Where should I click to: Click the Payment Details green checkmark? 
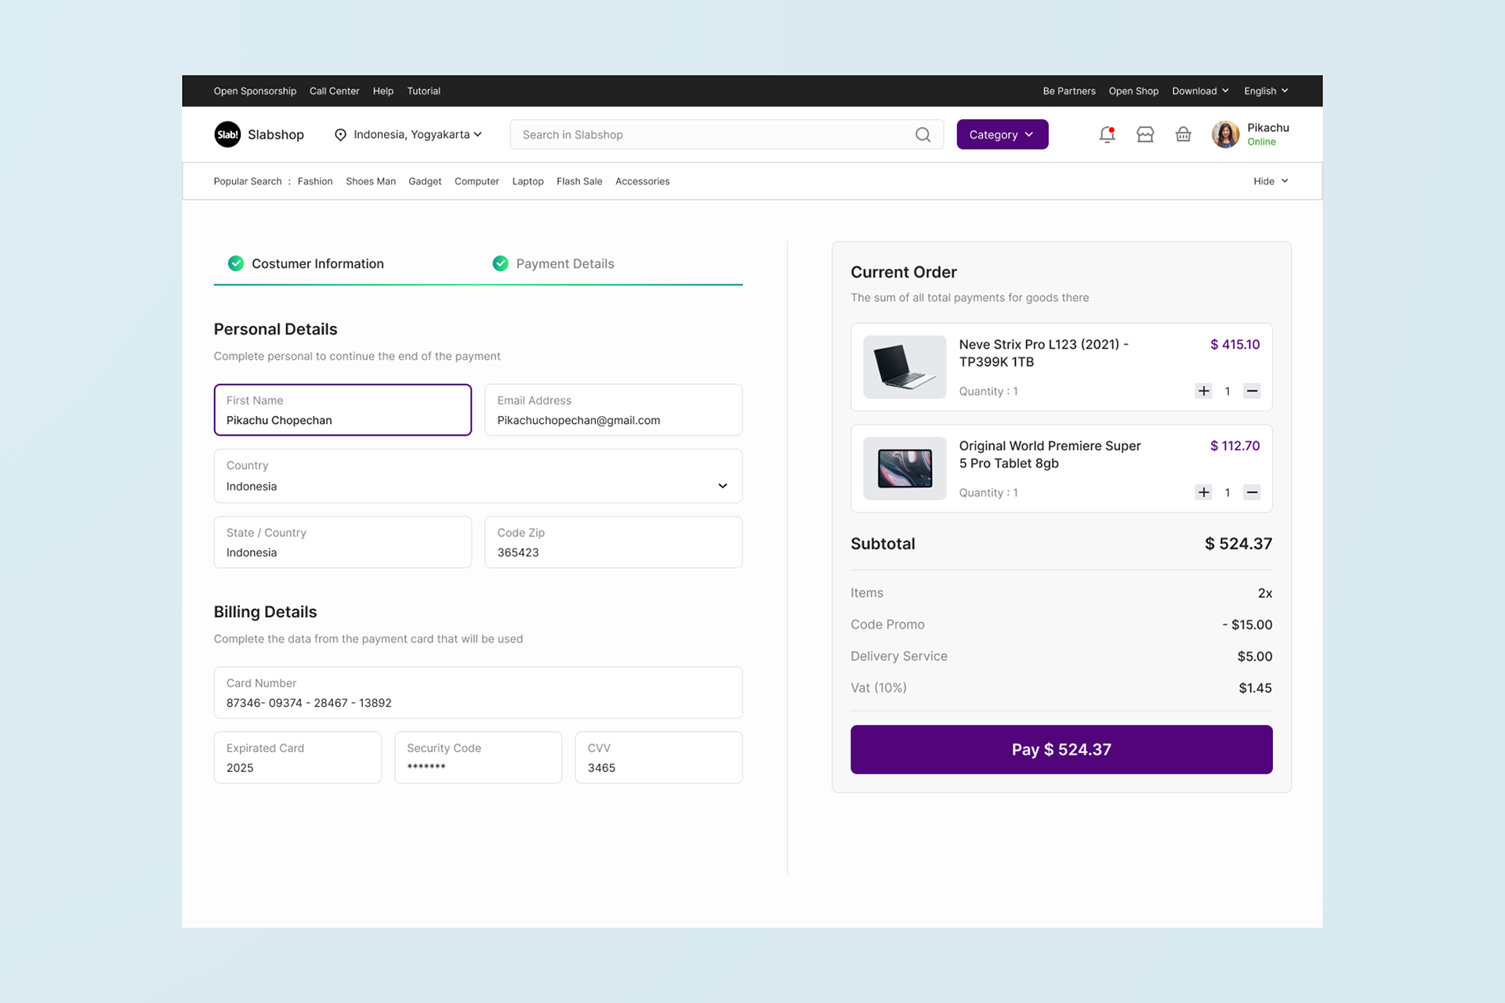(500, 263)
